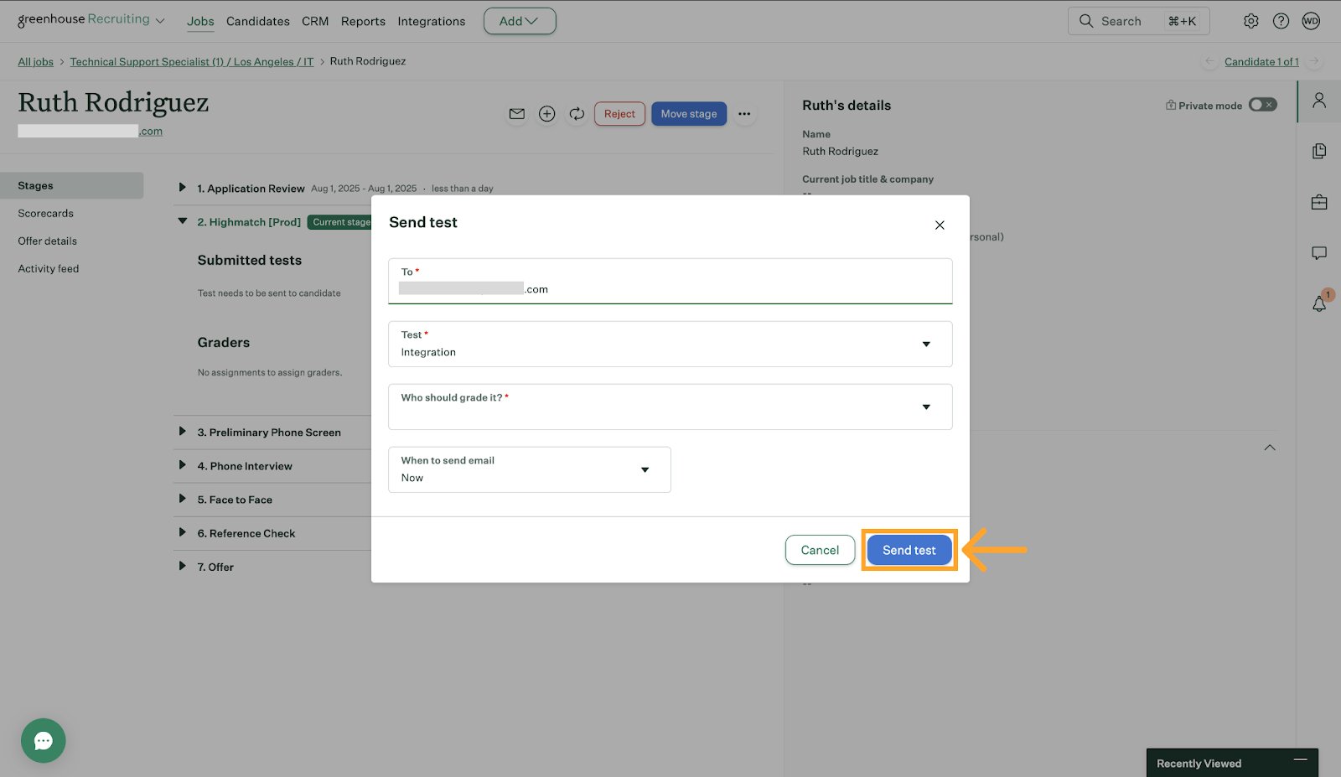Open the Test dropdown showing Integration
Image resolution: width=1341 pixels, height=777 pixels.
coord(670,344)
